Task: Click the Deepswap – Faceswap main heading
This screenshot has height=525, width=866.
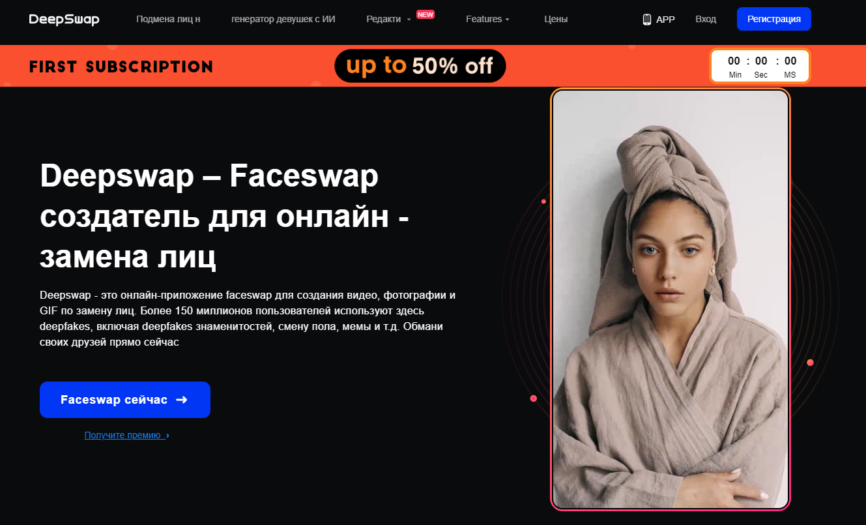Action: click(225, 217)
